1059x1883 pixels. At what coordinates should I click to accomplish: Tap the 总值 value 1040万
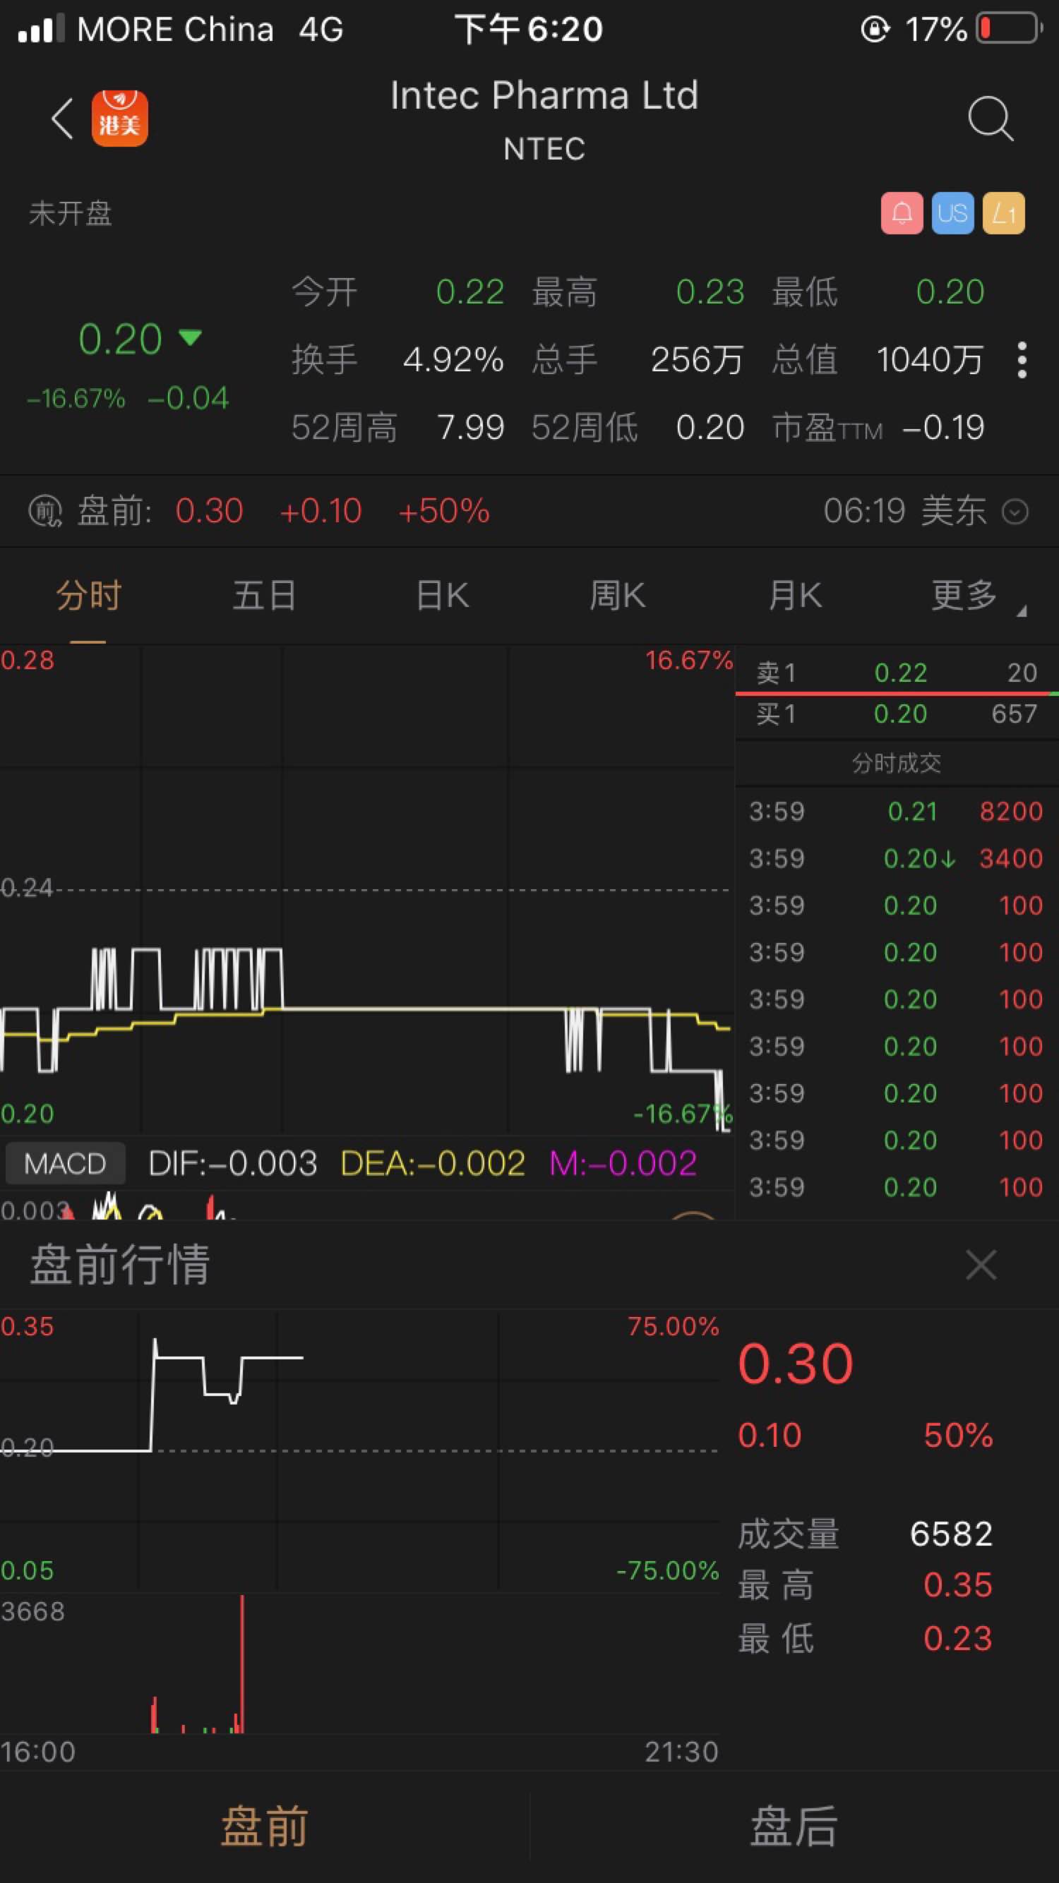click(930, 360)
